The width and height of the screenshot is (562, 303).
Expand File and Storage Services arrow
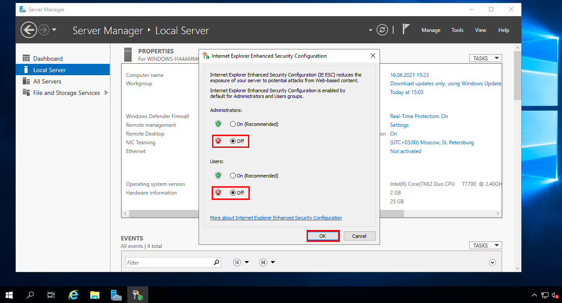click(x=106, y=93)
